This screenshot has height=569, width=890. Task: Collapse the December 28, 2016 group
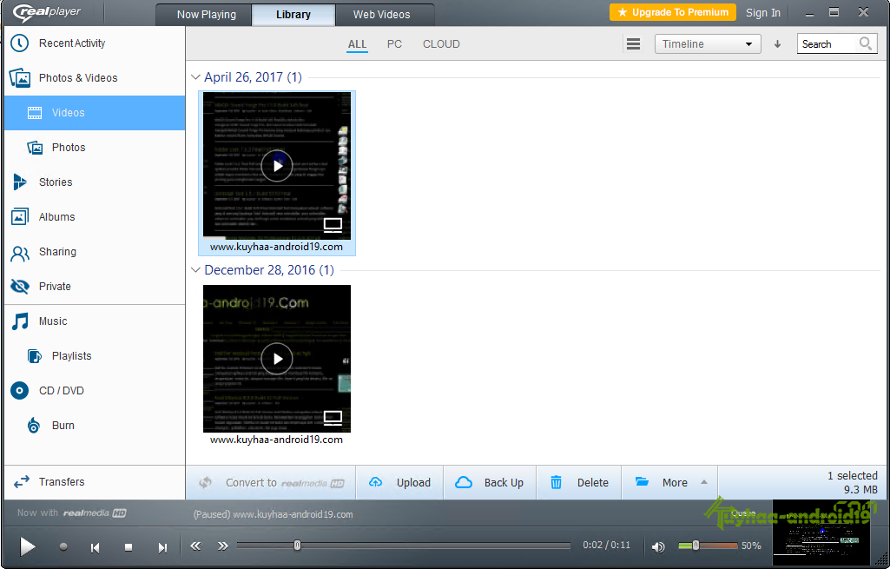[x=196, y=270]
